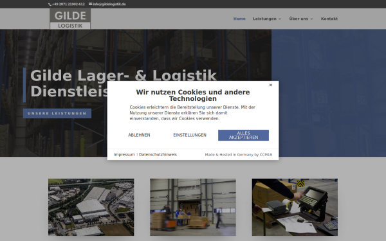Open the Made & Hosted by CCM19 link
This screenshot has width=386, height=241.
pyautogui.click(x=238, y=155)
